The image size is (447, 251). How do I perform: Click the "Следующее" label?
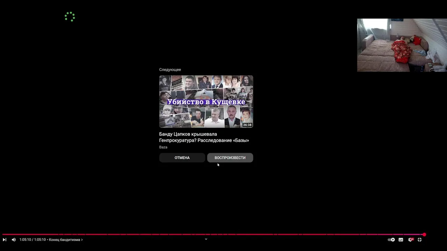click(170, 70)
